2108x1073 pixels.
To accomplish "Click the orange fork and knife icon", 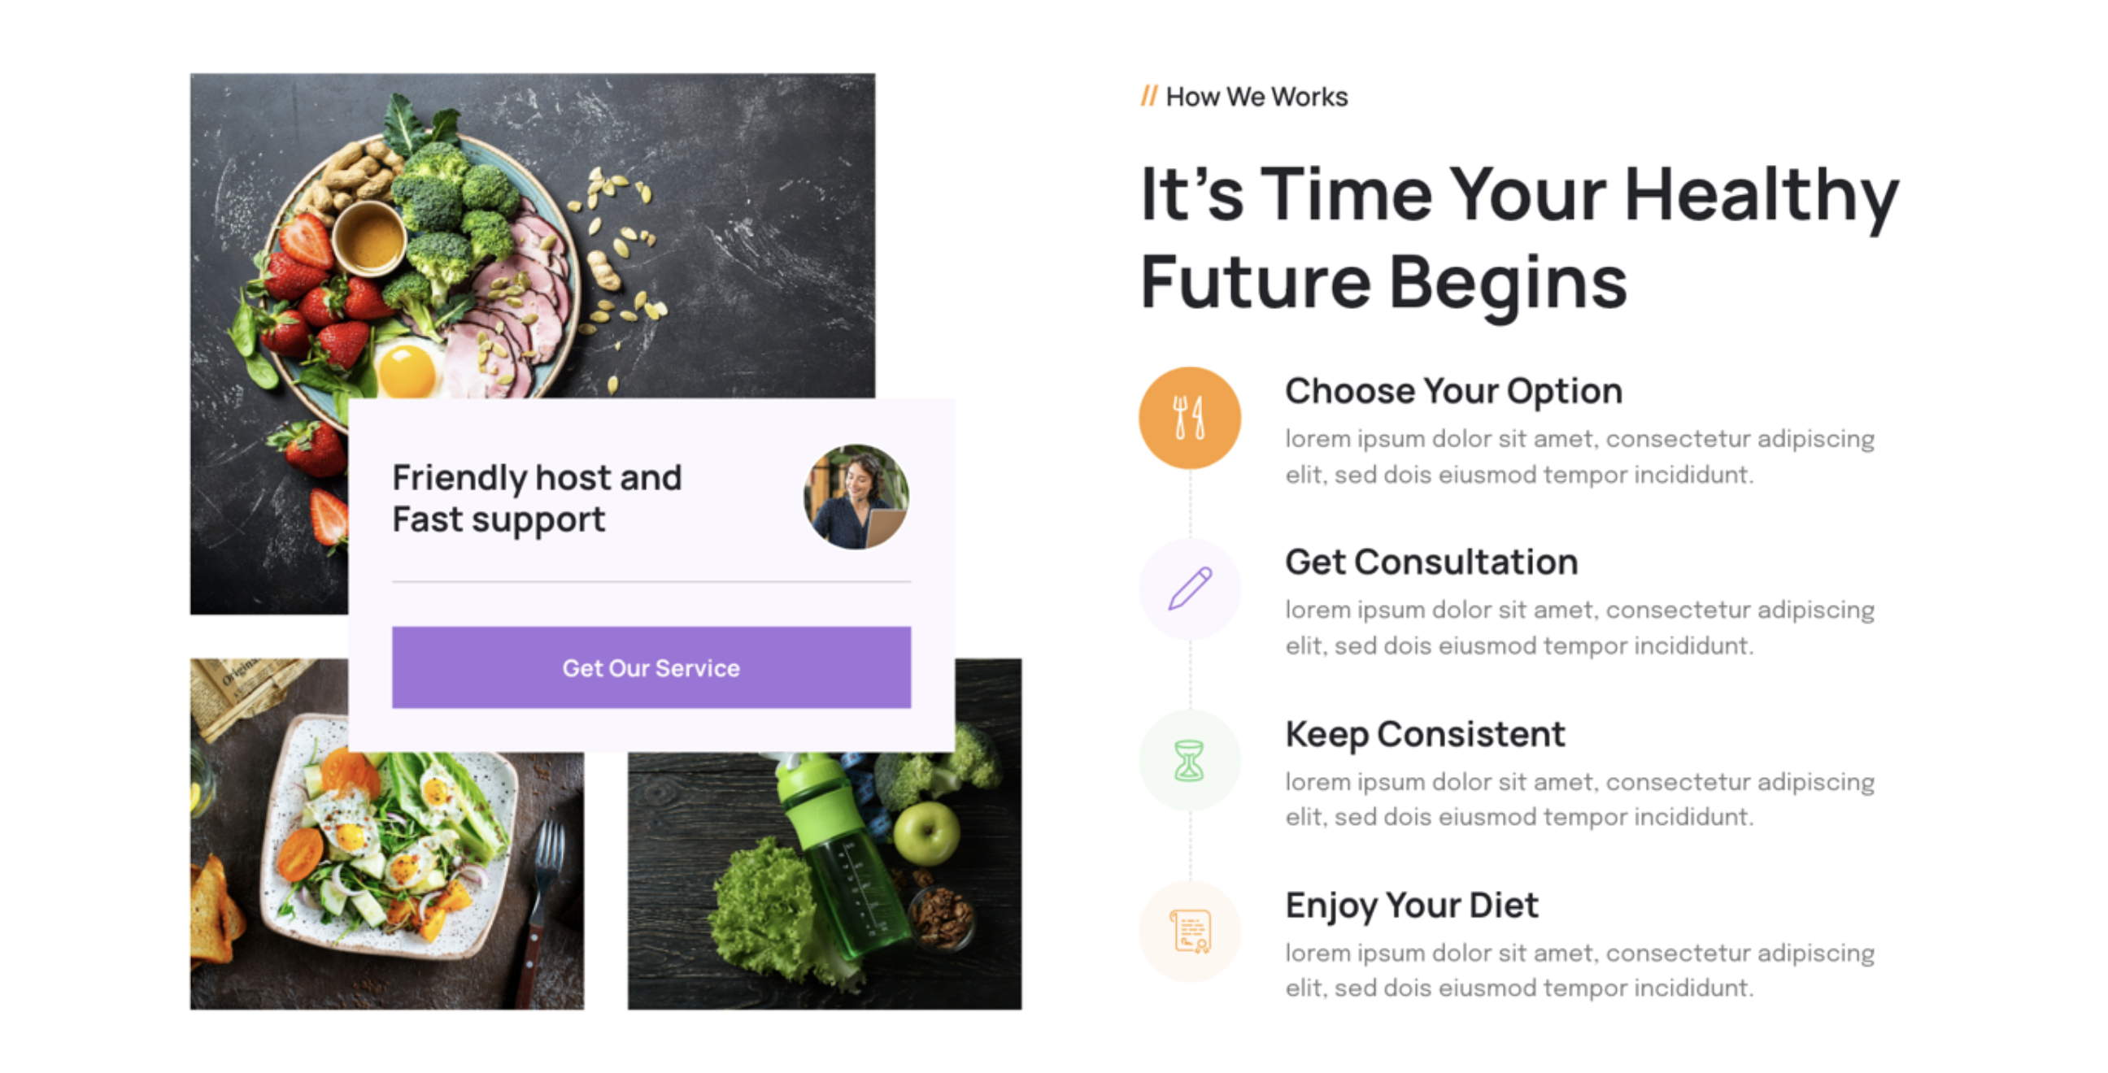I will coord(1189,417).
